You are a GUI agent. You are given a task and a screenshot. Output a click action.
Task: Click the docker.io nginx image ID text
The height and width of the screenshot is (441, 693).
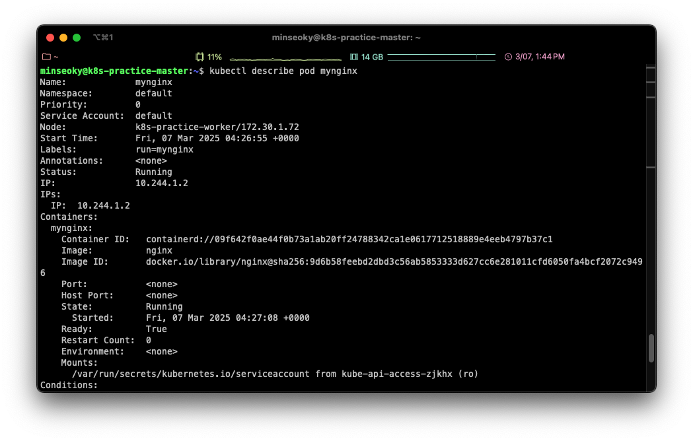tap(394, 261)
